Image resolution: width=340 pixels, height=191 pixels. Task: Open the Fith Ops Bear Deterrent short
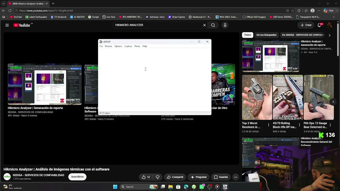point(319,97)
